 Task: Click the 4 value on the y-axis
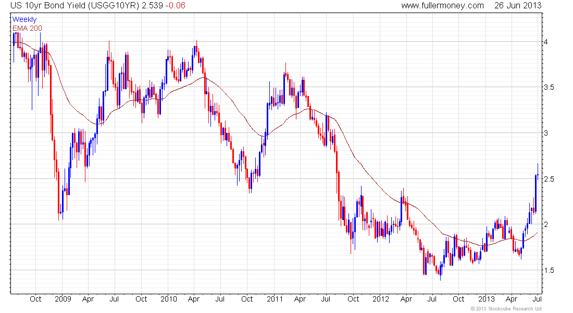[x=546, y=42]
